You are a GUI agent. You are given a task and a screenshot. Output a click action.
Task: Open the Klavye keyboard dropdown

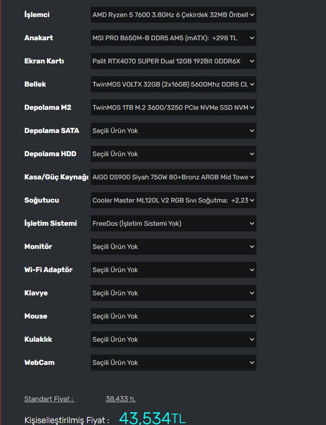pyautogui.click(x=173, y=293)
